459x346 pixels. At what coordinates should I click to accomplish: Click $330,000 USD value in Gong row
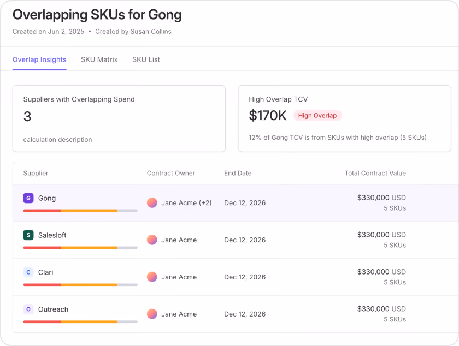[382, 198]
